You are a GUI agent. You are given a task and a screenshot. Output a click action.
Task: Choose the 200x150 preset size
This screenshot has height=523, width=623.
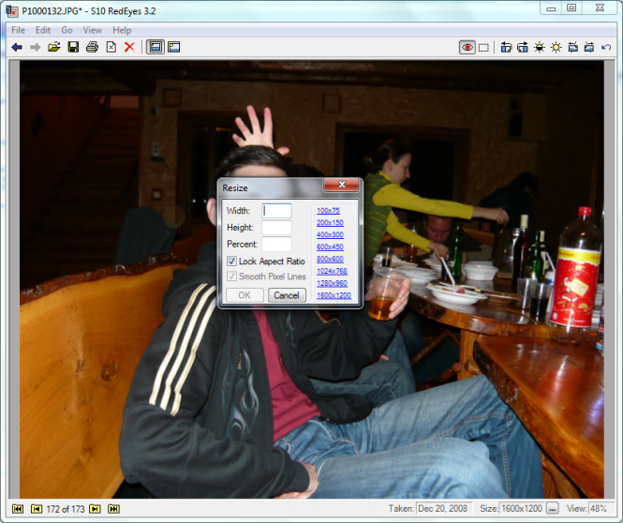click(x=330, y=222)
